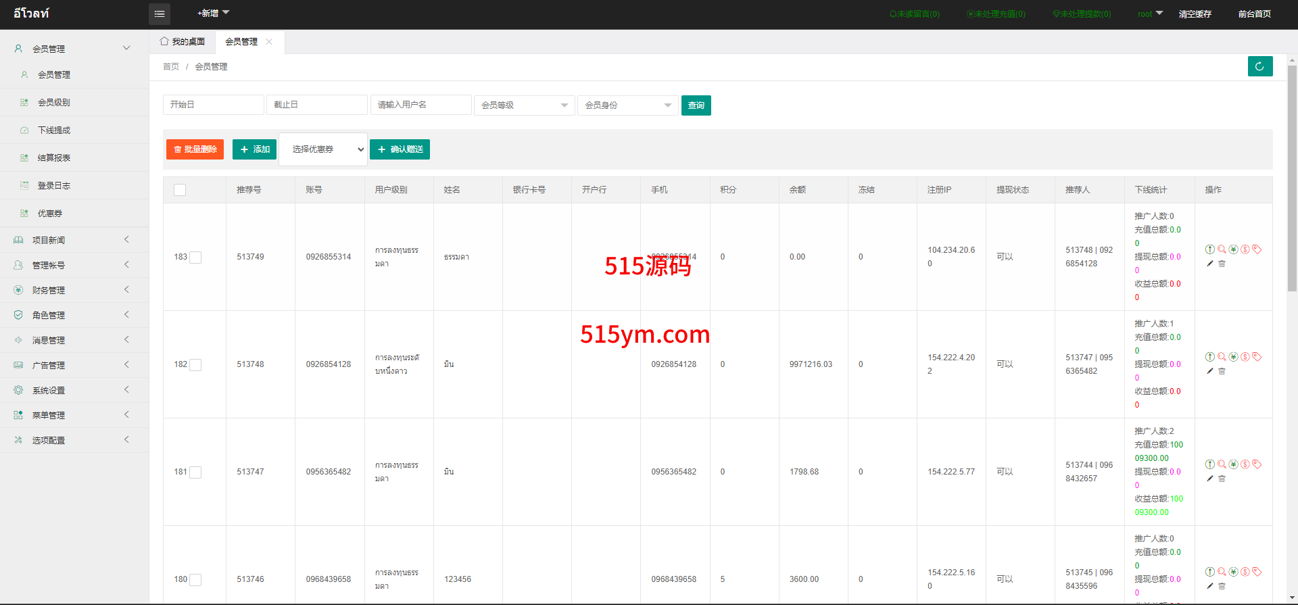This screenshot has width=1298, height=605.
Task: Open the 选择优惠券 coupon dropdown
Action: pos(323,149)
